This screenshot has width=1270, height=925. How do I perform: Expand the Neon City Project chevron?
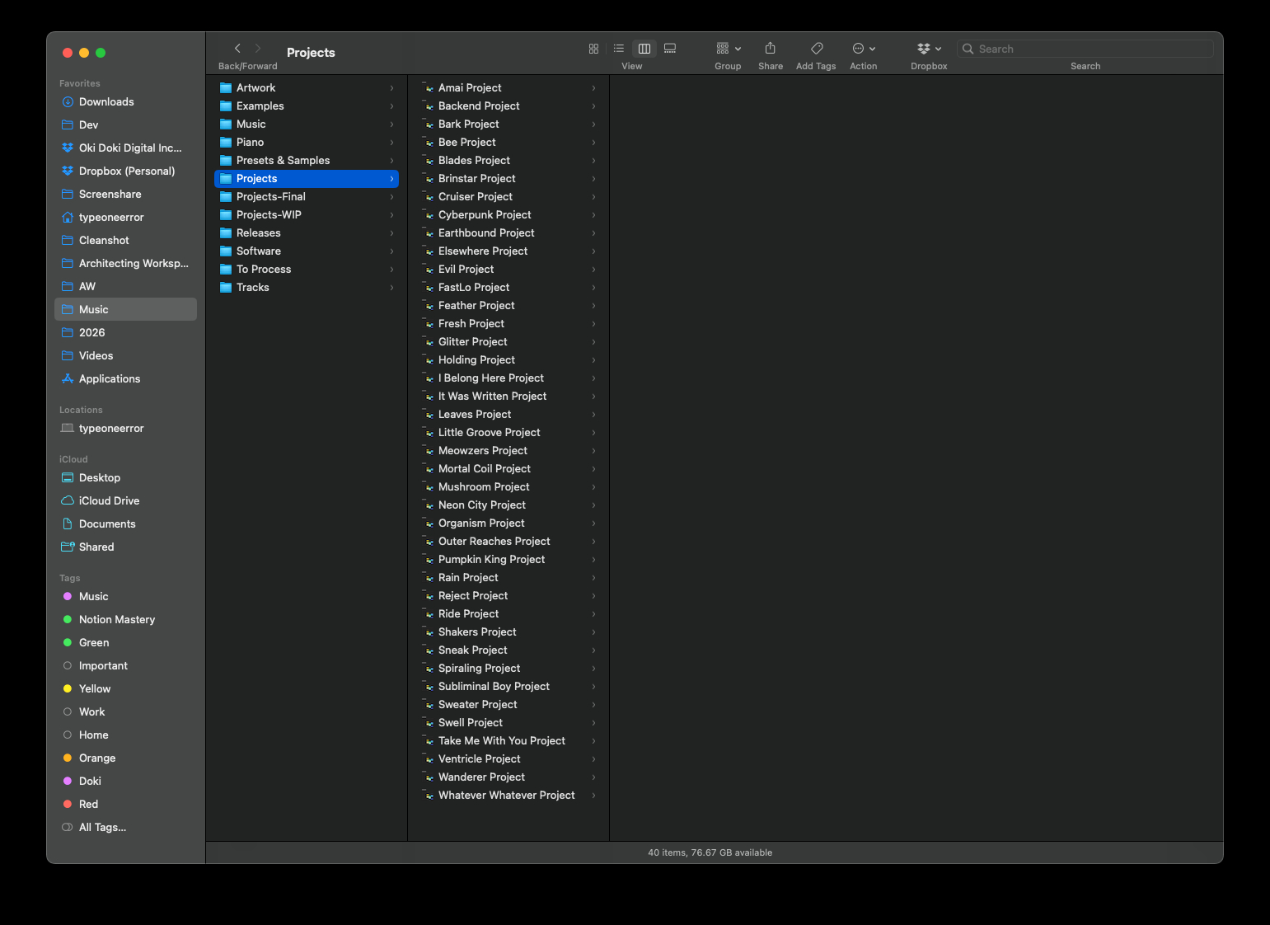(x=593, y=505)
